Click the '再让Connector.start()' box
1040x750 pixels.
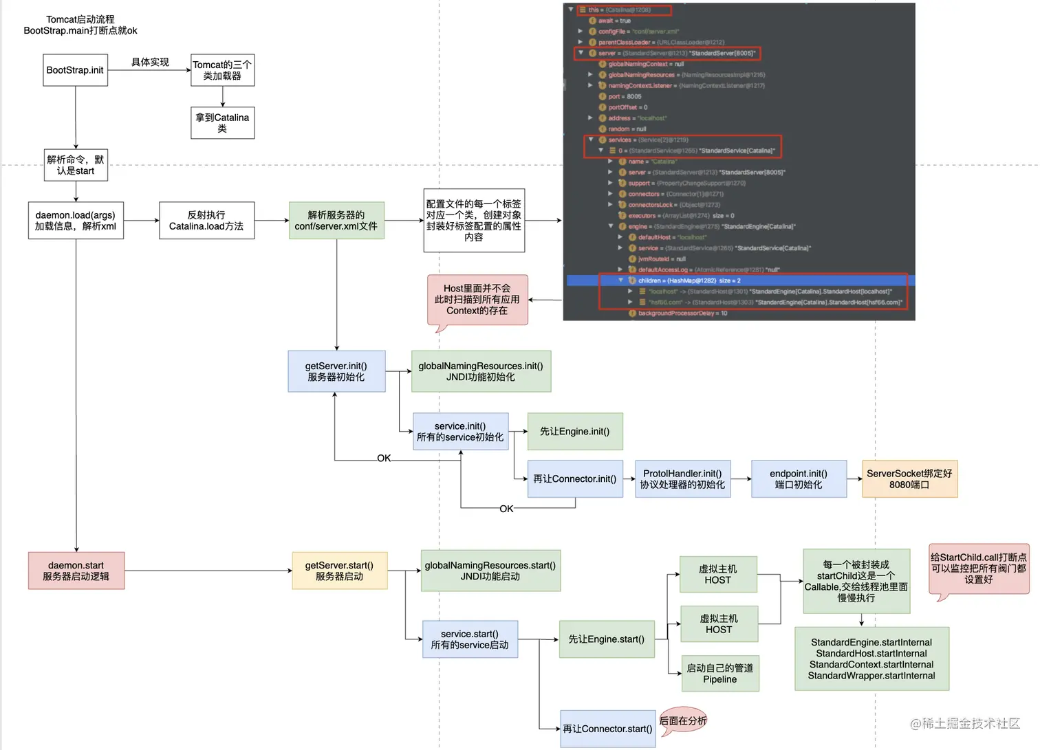[x=608, y=729]
